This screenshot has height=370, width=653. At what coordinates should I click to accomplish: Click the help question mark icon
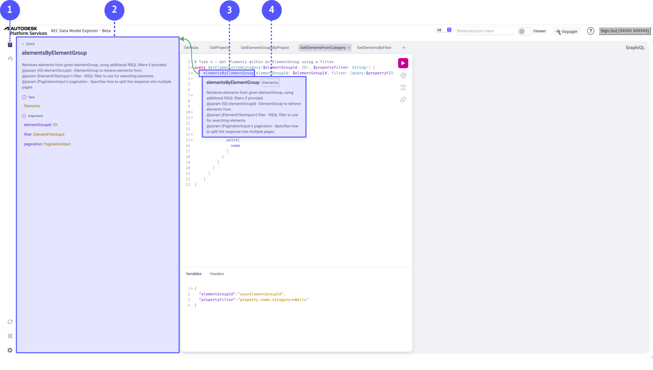[590, 31]
